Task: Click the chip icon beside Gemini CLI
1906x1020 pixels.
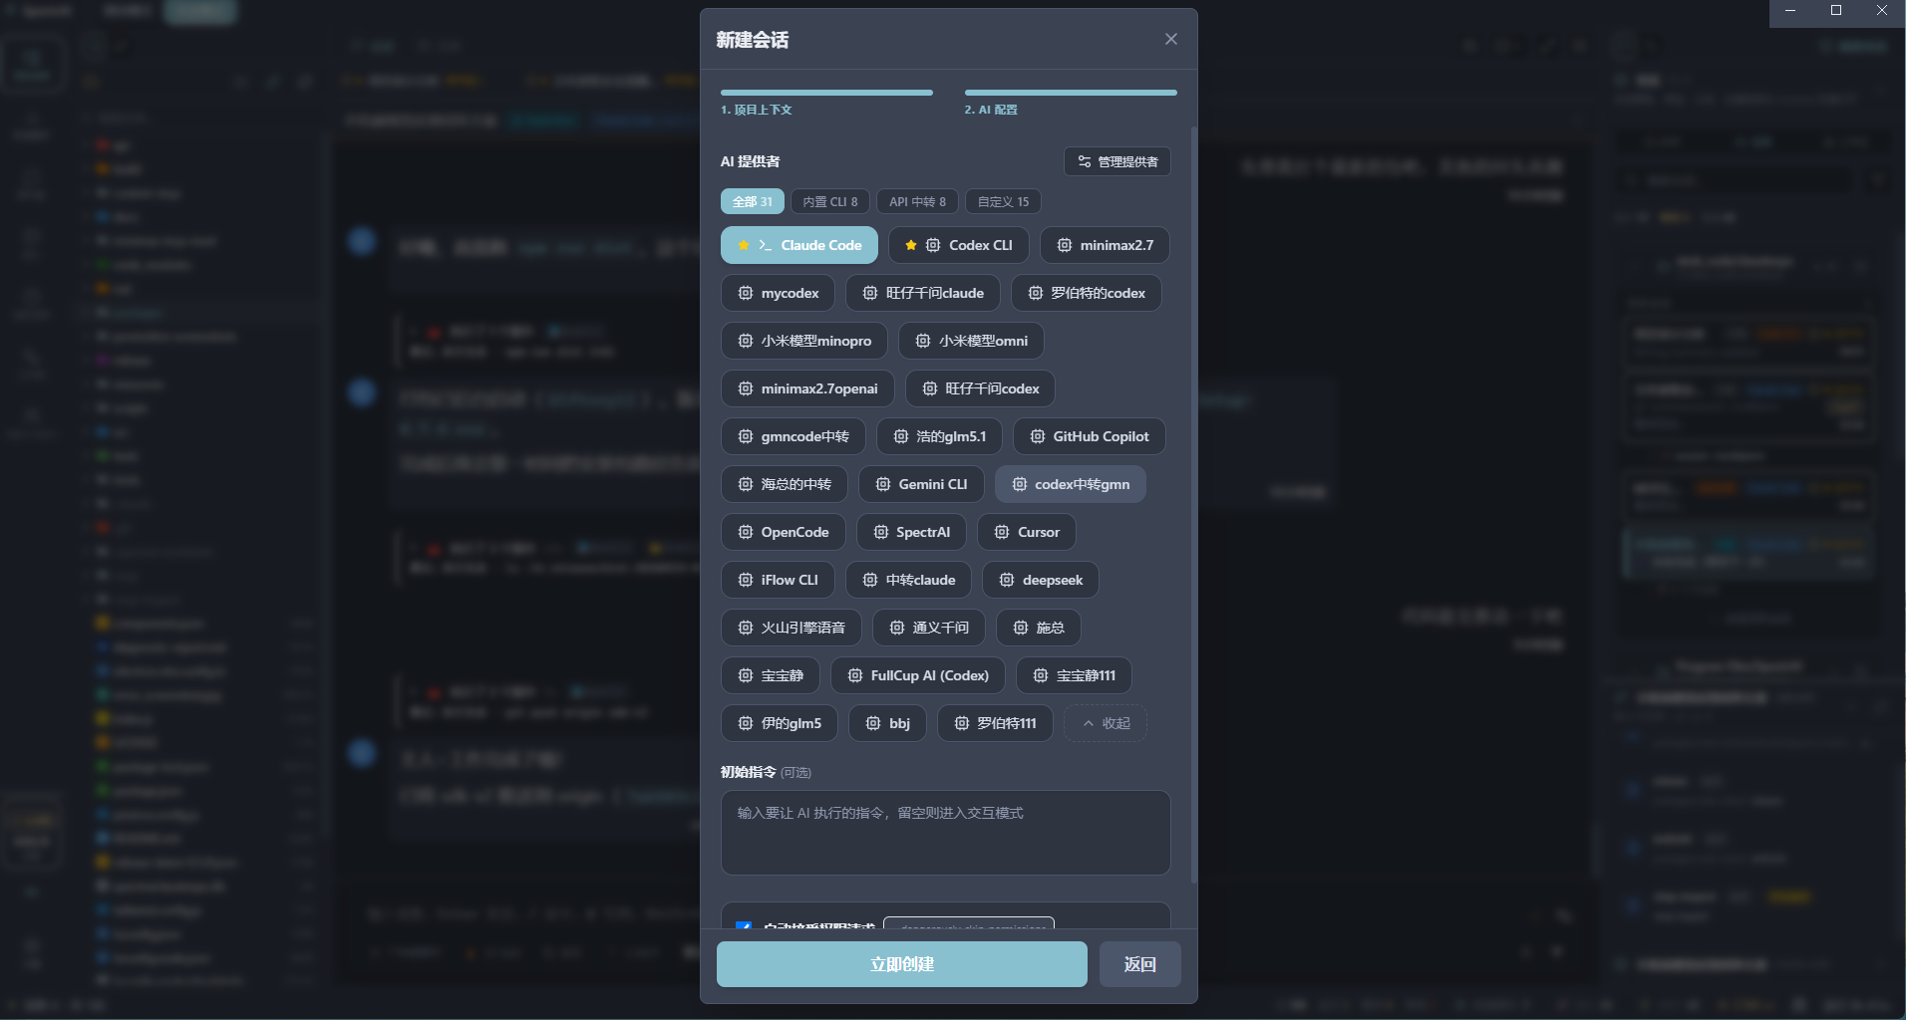Action: (882, 484)
